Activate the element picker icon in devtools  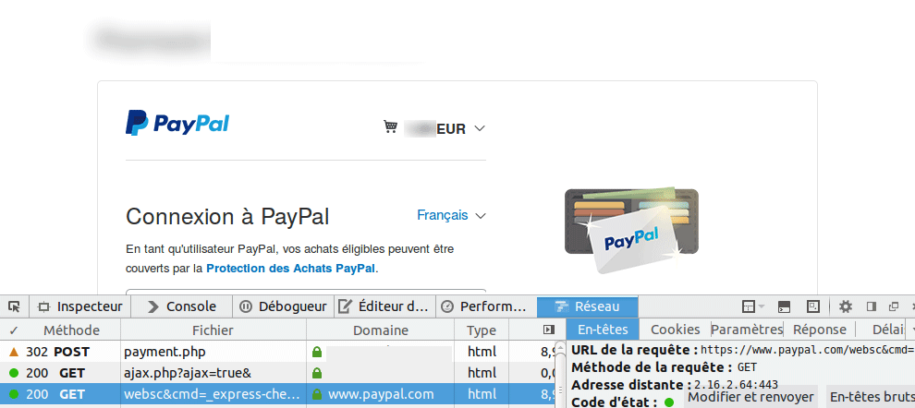15,306
